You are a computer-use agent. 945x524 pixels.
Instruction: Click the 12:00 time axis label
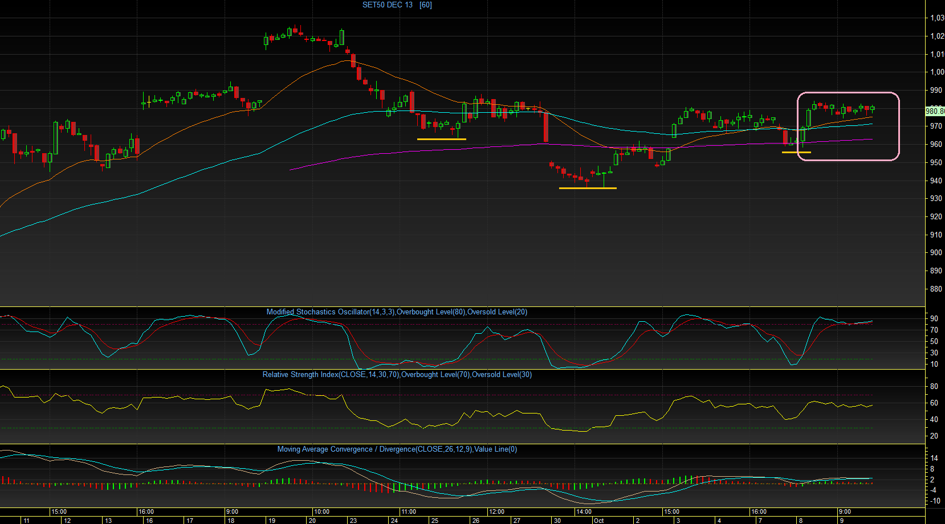pos(497,511)
